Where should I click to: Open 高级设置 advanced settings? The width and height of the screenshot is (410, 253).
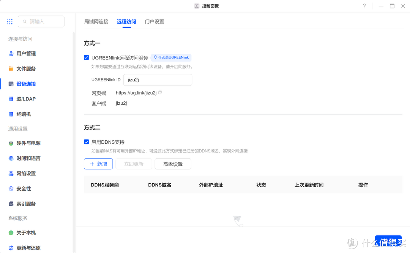(x=173, y=164)
